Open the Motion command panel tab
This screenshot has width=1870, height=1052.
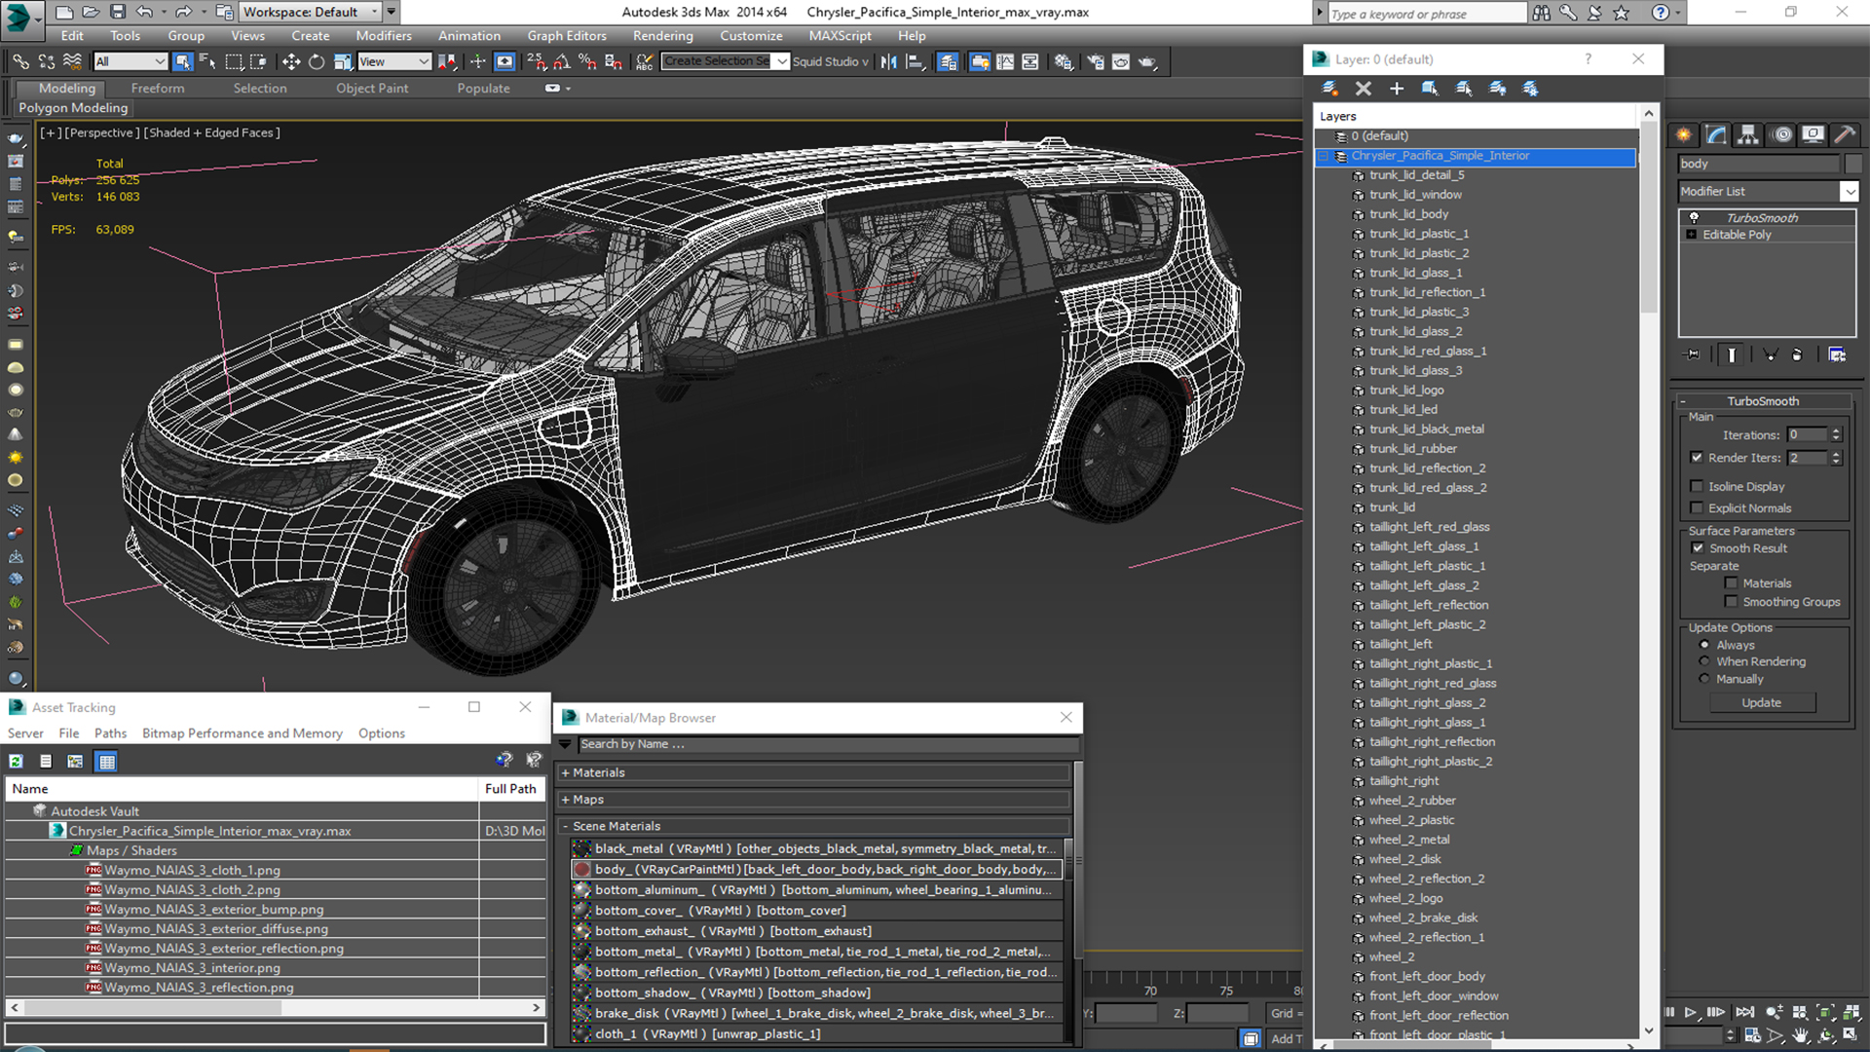click(1781, 134)
